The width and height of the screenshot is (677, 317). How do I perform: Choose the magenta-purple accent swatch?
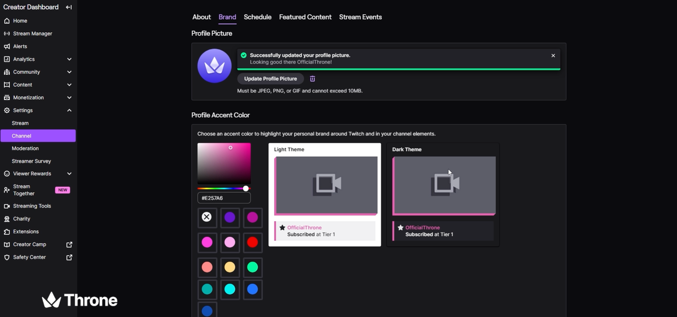click(x=252, y=217)
